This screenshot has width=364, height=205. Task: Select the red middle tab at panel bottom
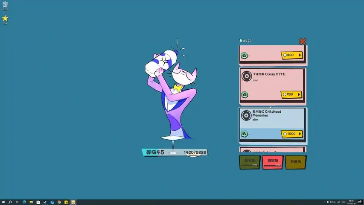(x=272, y=162)
